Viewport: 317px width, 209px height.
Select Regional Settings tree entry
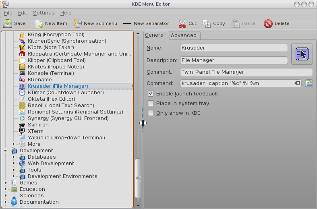(75, 112)
